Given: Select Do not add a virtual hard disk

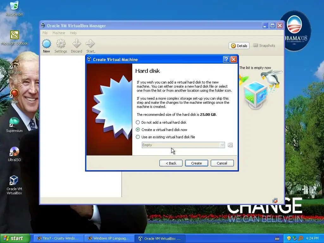Looking at the screenshot, I should (x=162, y=122).
